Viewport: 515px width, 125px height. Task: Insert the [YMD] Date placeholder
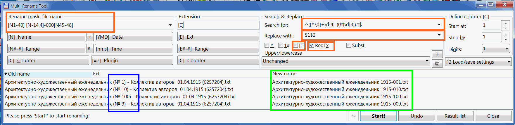click(134, 37)
